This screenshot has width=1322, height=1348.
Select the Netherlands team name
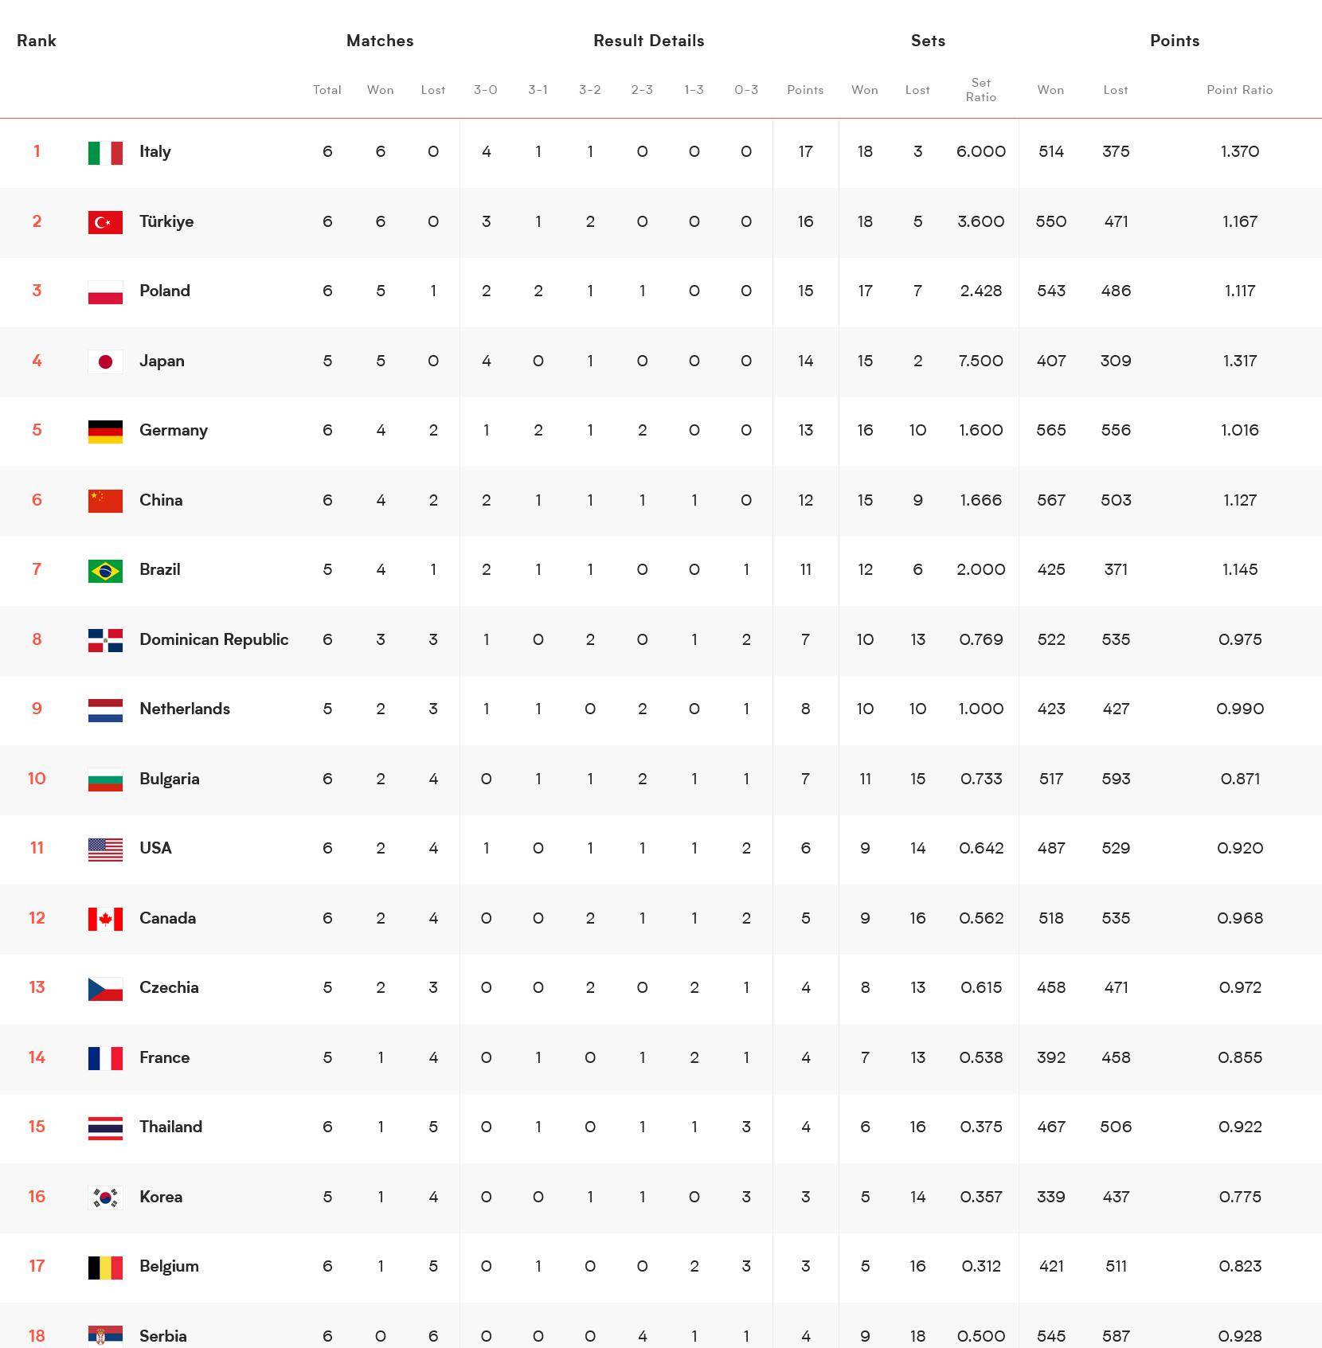pos(184,709)
